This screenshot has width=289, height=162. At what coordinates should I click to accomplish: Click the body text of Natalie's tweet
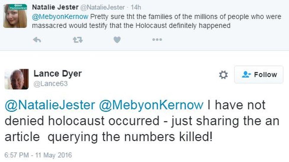[157, 21]
